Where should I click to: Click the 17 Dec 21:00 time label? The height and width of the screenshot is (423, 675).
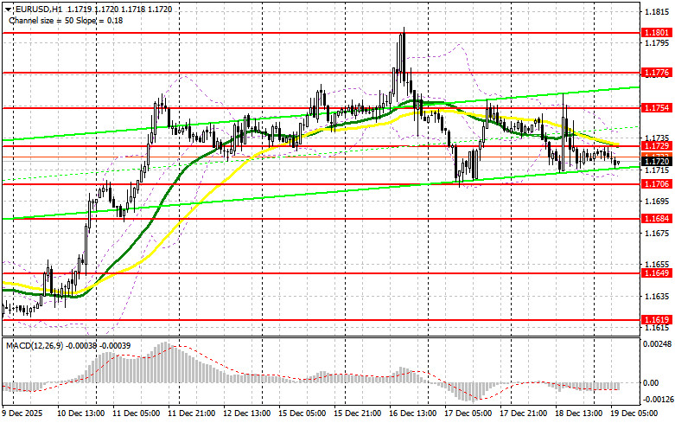coord(524,413)
